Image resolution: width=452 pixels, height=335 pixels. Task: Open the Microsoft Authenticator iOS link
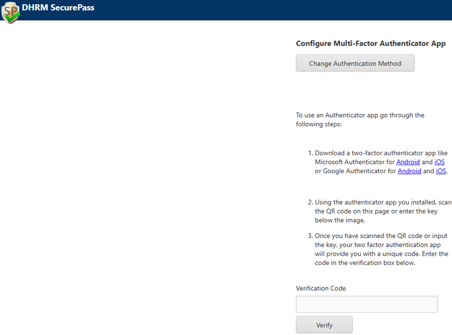click(x=439, y=162)
